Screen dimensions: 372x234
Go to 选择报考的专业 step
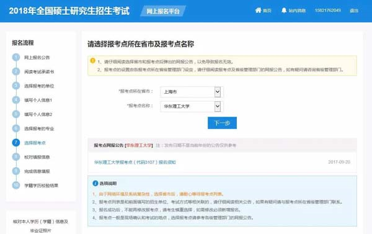39,128
